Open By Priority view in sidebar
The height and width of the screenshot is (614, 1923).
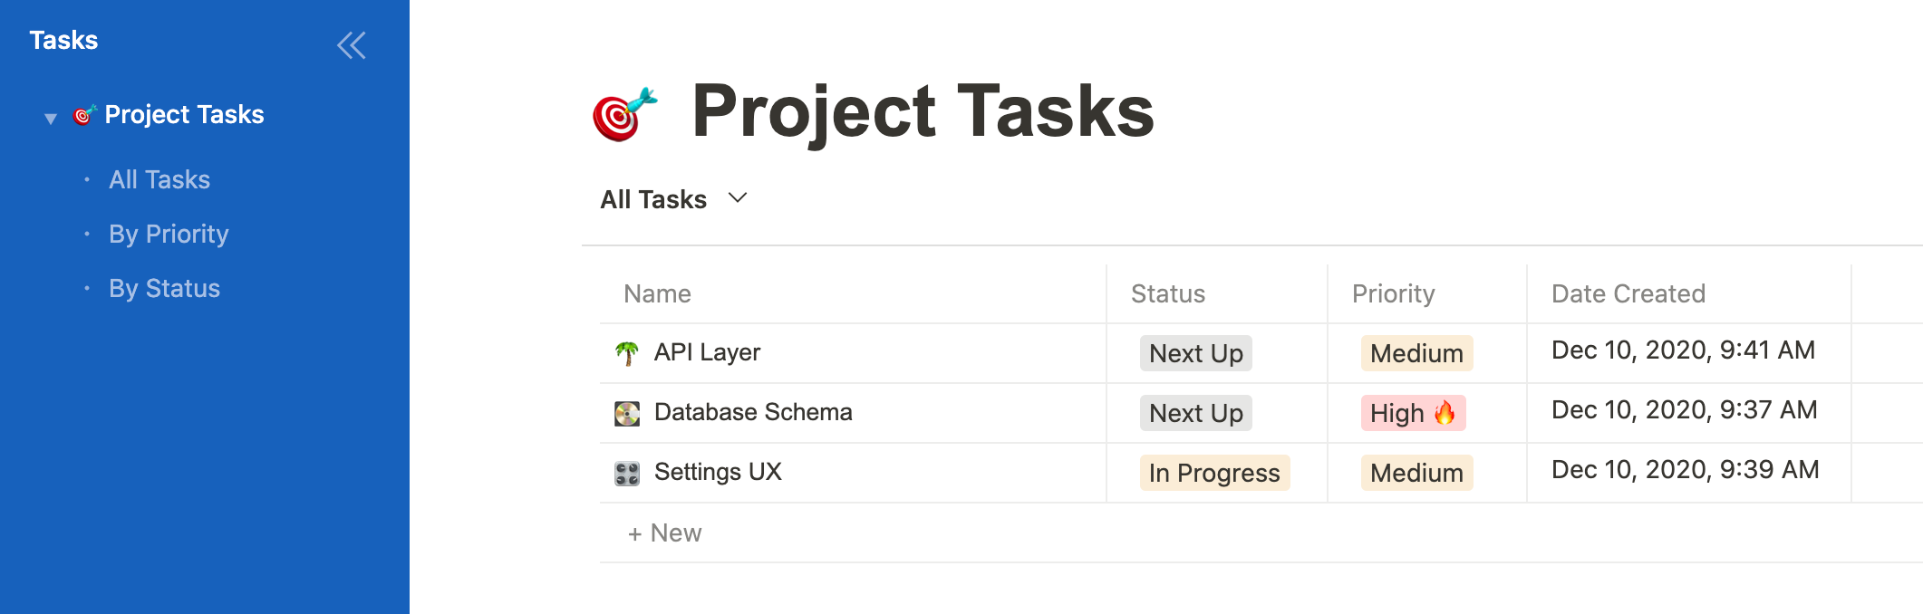[169, 234]
